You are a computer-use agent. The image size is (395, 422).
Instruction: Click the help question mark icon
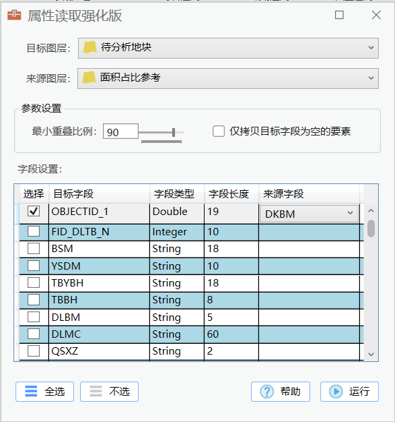pos(267,391)
